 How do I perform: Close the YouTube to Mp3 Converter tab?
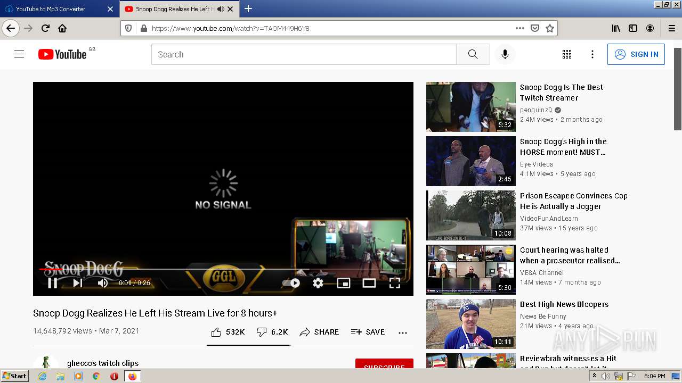pos(110,9)
